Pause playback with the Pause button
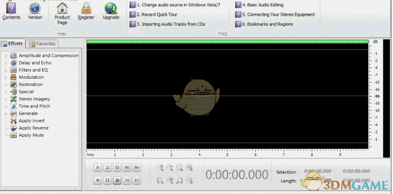This screenshot has height=194, width=393. point(107,180)
